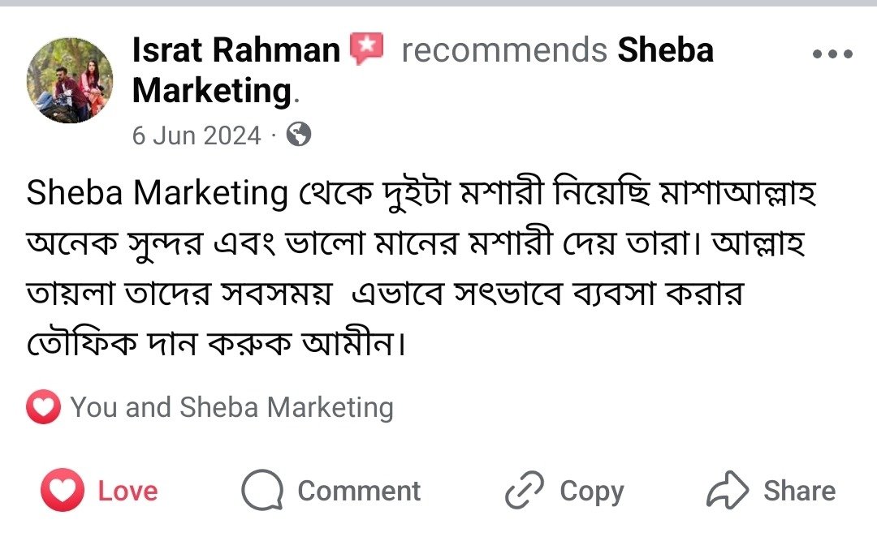The height and width of the screenshot is (541, 877).
Task: Click the Comment speech bubble icon
Action: click(x=262, y=492)
